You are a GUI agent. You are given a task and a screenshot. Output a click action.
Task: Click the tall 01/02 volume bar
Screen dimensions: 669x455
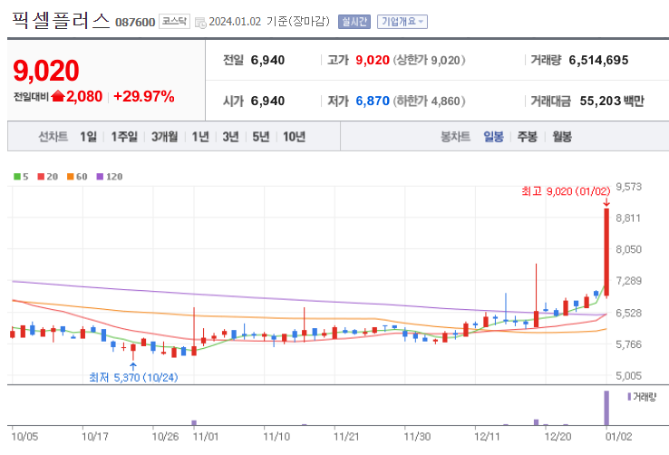pyautogui.click(x=606, y=408)
